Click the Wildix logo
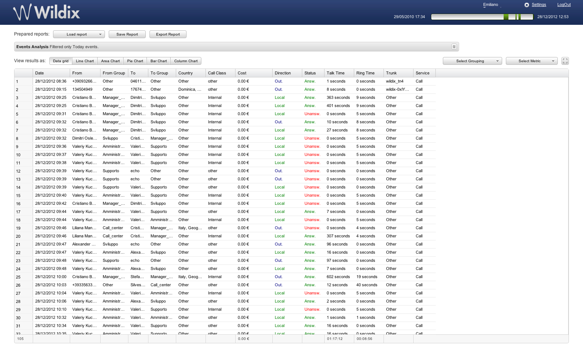 point(47,12)
